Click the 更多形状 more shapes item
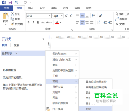Viewport: 129px width, 111px height. [x=23, y=53]
